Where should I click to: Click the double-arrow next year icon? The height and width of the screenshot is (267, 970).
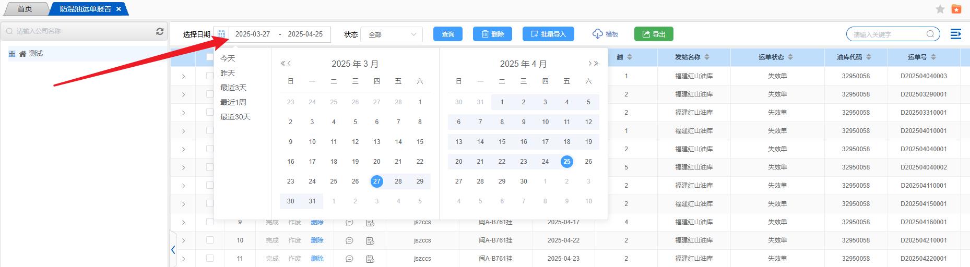[596, 64]
